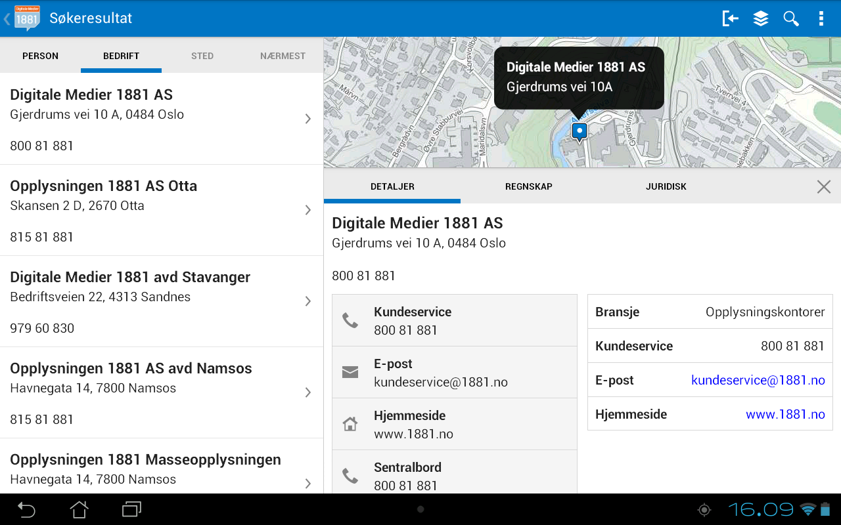The width and height of the screenshot is (841, 525).
Task: Tap the GPS location status icon
Action: pos(704,509)
